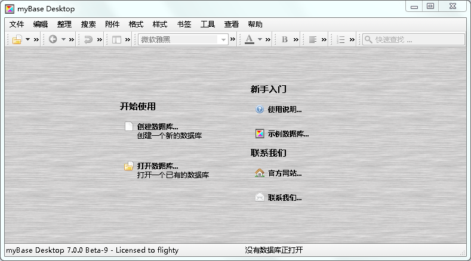The width and height of the screenshot is (471, 261).
Task: Click the list formatting icon
Action: coord(341,39)
